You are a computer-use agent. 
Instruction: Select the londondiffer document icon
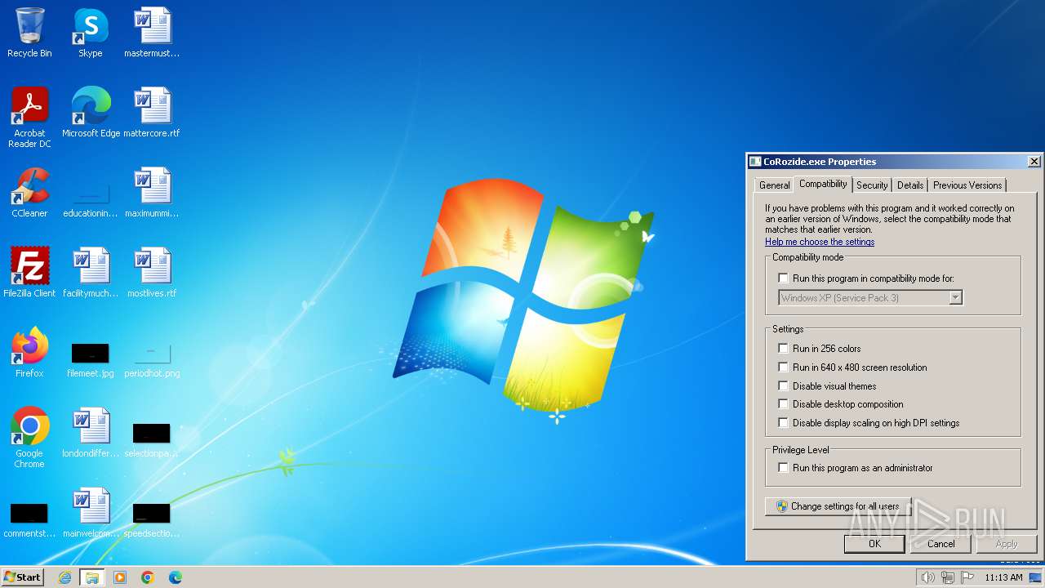click(x=91, y=433)
